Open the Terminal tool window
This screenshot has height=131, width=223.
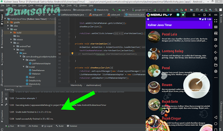(x=72, y=126)
